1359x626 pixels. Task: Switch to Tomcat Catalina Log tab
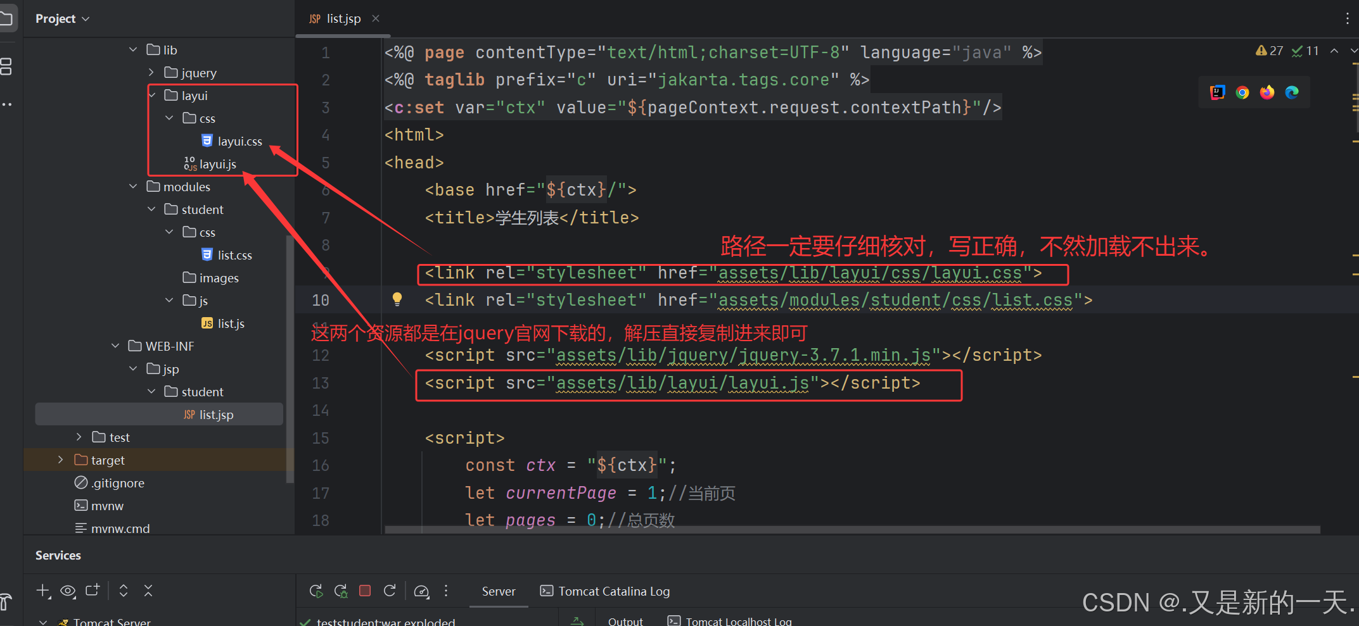pos(605,591)
